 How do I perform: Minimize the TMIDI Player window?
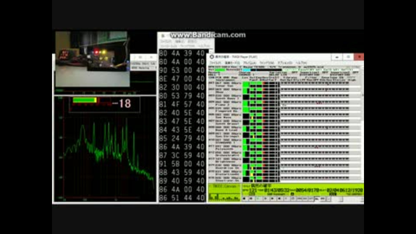click(337, 57)
